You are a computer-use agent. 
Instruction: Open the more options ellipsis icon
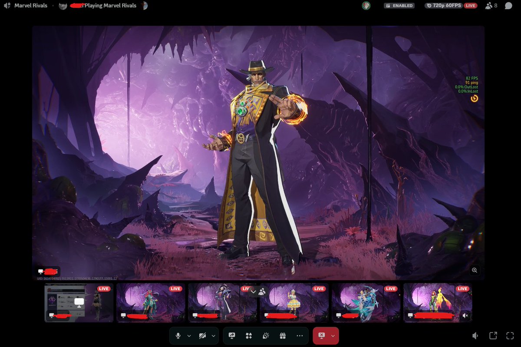click(300, 335)
